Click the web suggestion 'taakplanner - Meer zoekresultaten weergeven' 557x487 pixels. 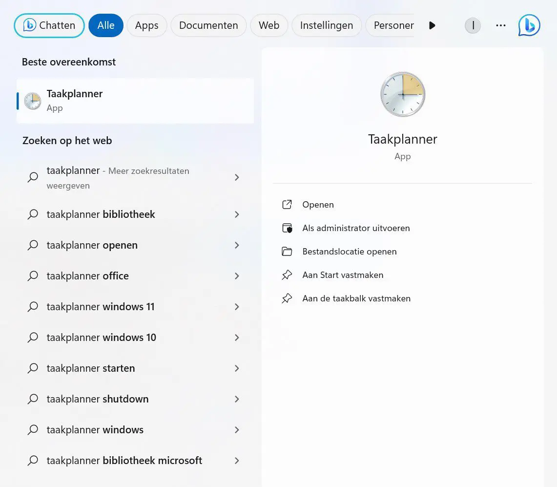[135, 177]
